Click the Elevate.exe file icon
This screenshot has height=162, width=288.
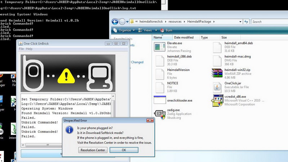159,47
